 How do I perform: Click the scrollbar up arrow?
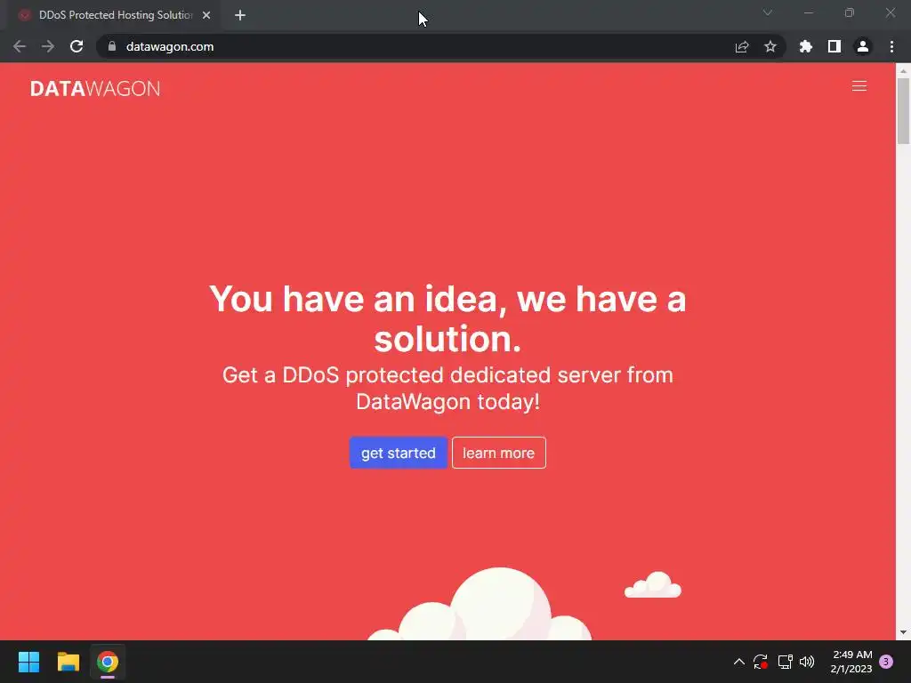[x=903, y=70]
